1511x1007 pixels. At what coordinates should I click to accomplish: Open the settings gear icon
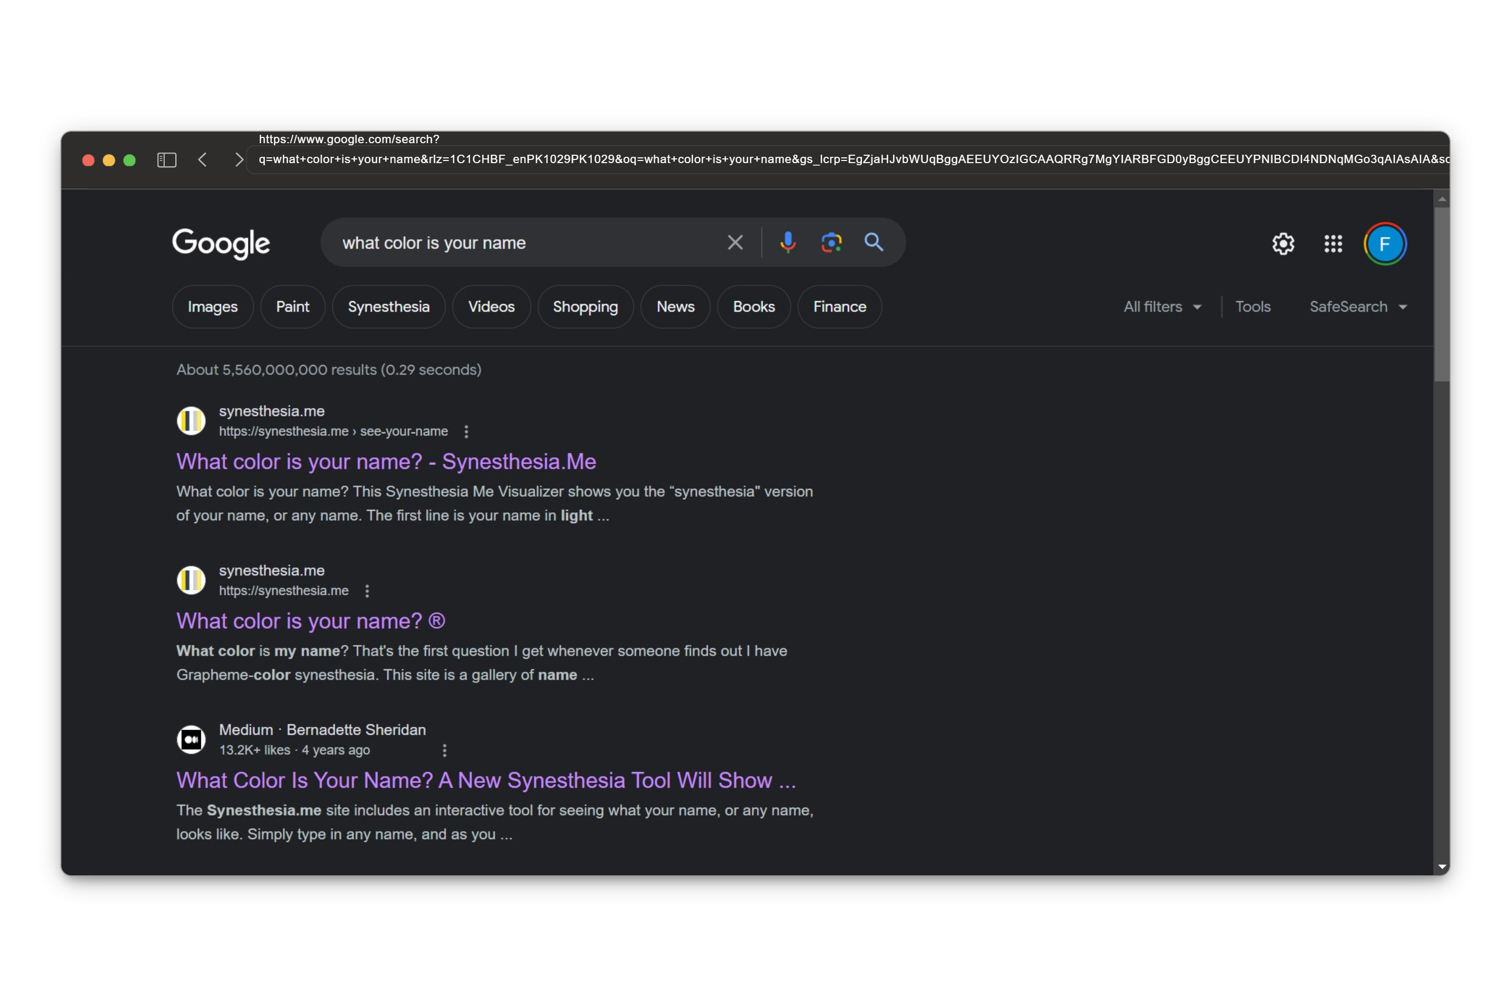pos(1283,243)
